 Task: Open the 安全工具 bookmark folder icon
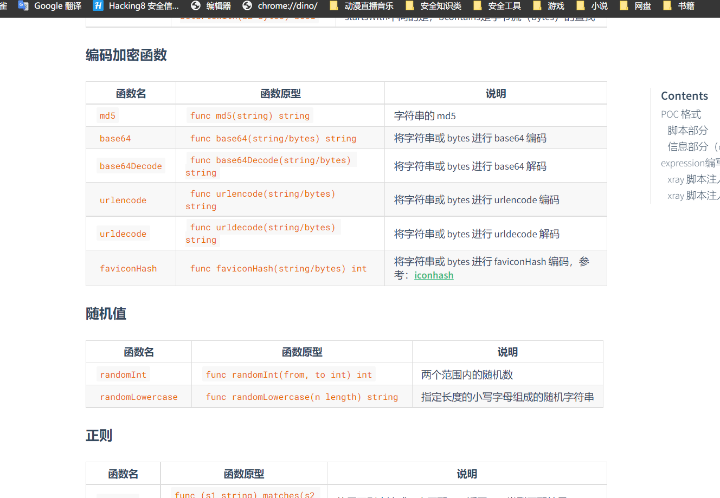click(478, 6)
